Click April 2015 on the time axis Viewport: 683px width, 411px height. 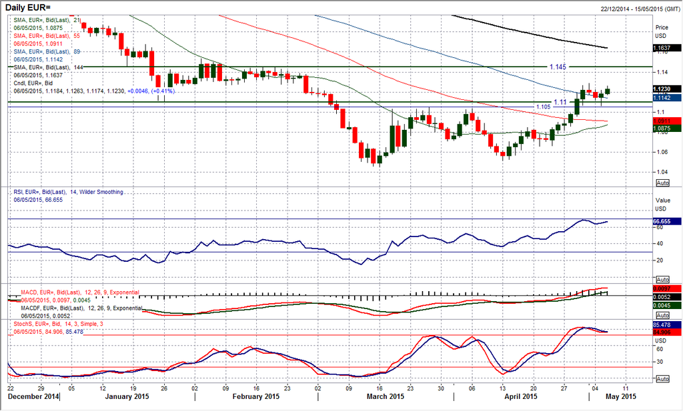520,396
